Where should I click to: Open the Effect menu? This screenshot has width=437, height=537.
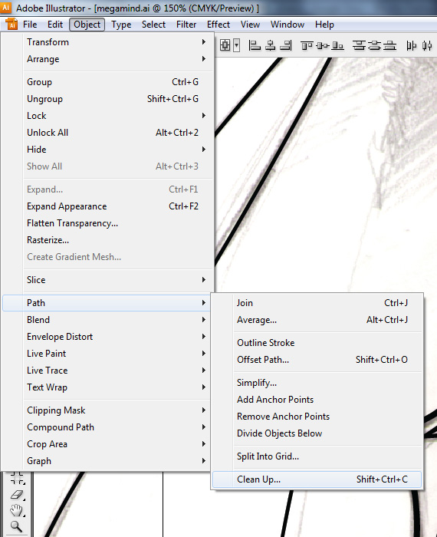coord(219,25)
